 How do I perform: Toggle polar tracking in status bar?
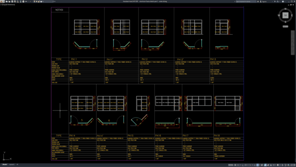click(246, 165)
